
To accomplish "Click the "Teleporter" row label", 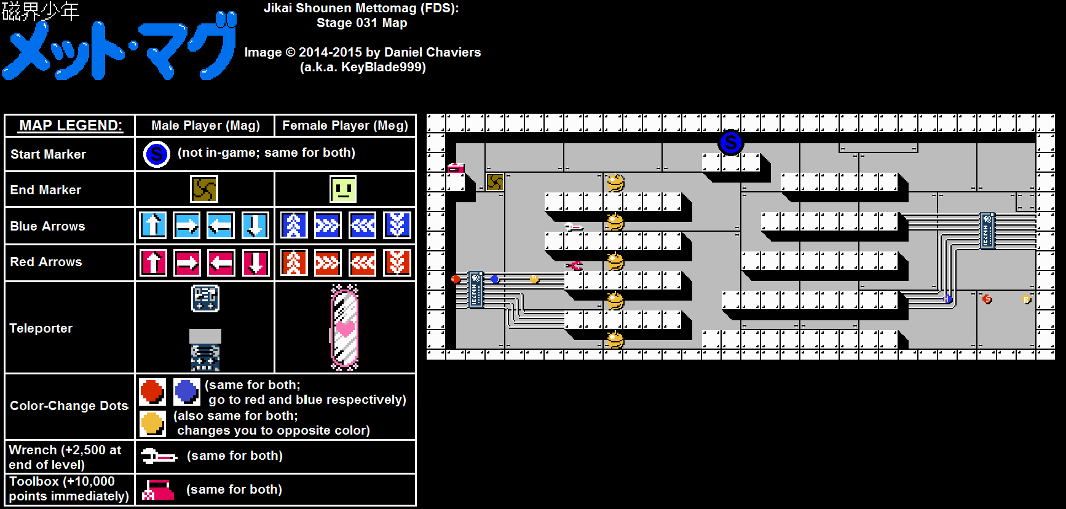I will (x=41, y=328).
